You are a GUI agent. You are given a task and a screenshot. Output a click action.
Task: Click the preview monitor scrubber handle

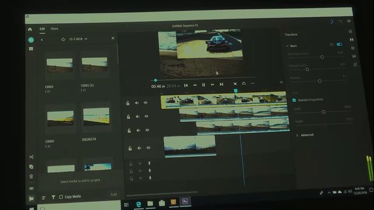[x=155, y=80]
